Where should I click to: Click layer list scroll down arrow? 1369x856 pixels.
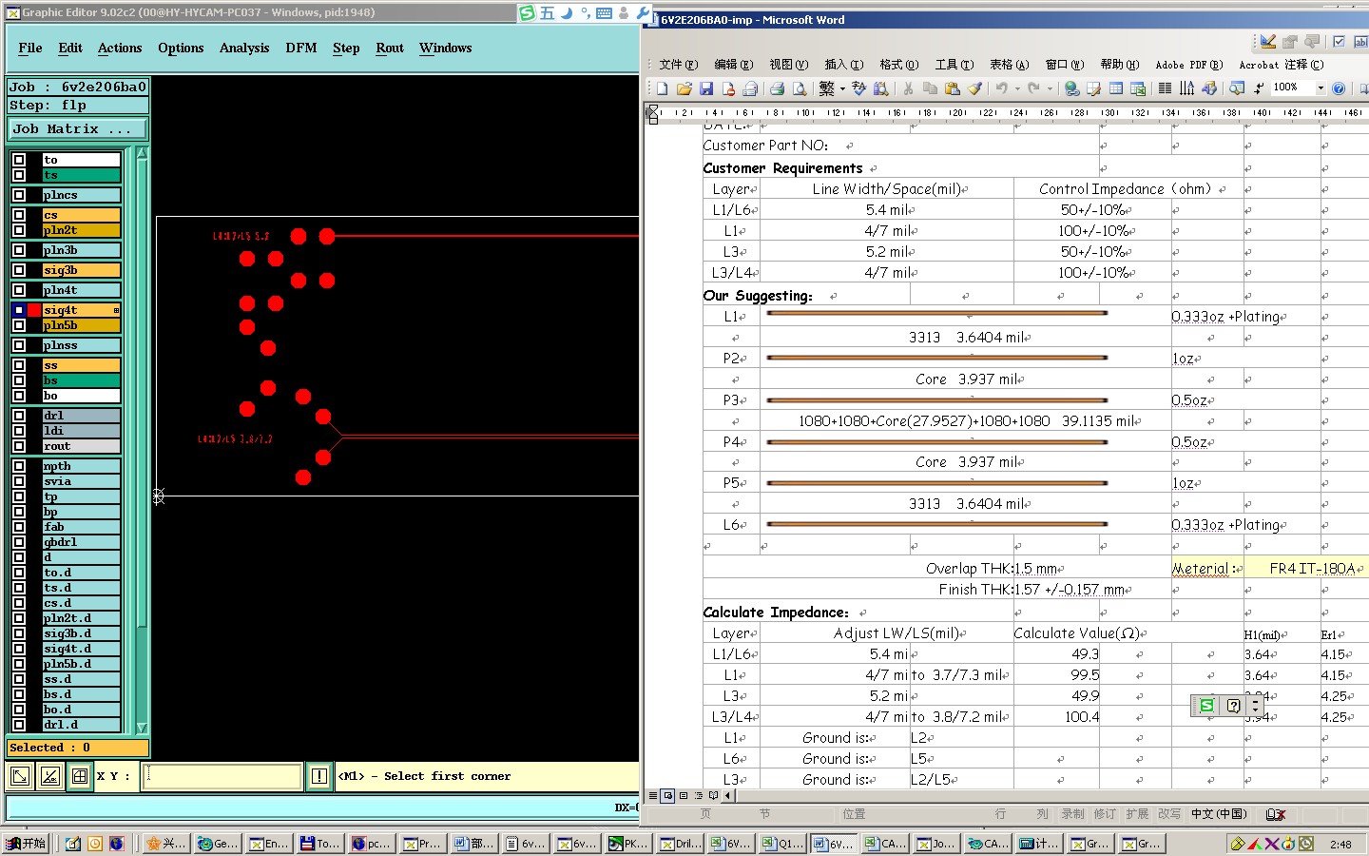[143, 728]
